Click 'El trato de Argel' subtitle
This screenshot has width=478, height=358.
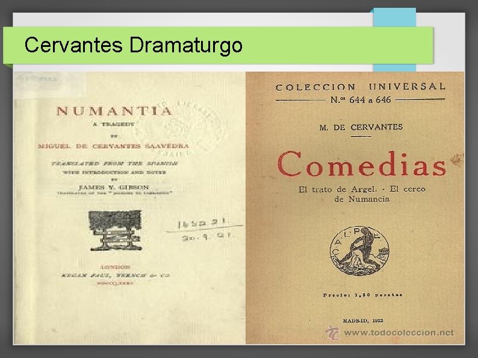pos(338,189)
